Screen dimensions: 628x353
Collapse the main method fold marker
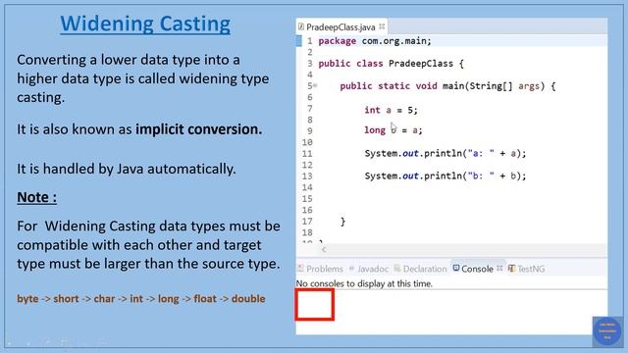click(x=315, y=85)
